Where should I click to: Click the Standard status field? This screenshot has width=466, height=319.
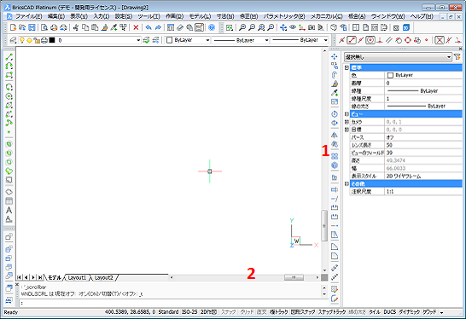(x=168, y=312)
